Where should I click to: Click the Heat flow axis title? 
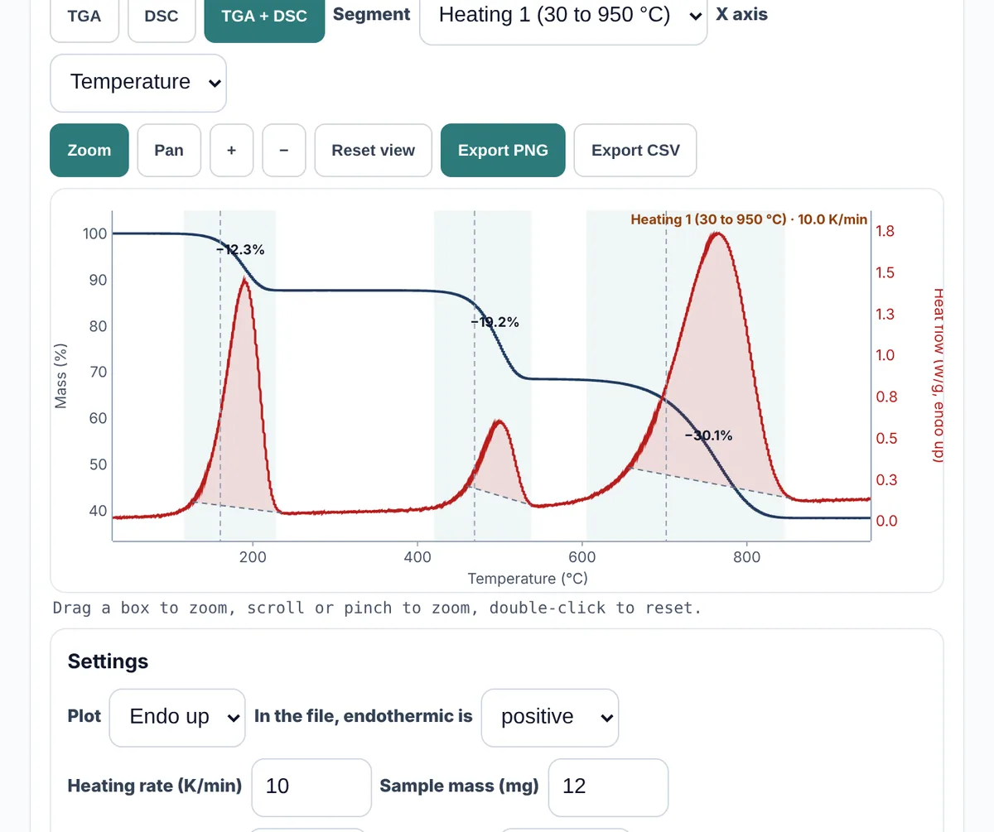pyautogui.click(x=939, y=376)
